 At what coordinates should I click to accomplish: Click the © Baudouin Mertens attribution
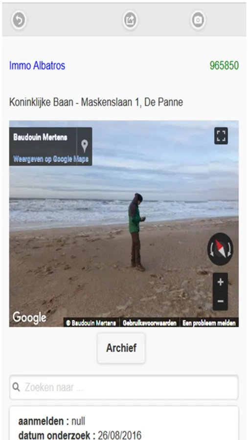coord(91,323)
